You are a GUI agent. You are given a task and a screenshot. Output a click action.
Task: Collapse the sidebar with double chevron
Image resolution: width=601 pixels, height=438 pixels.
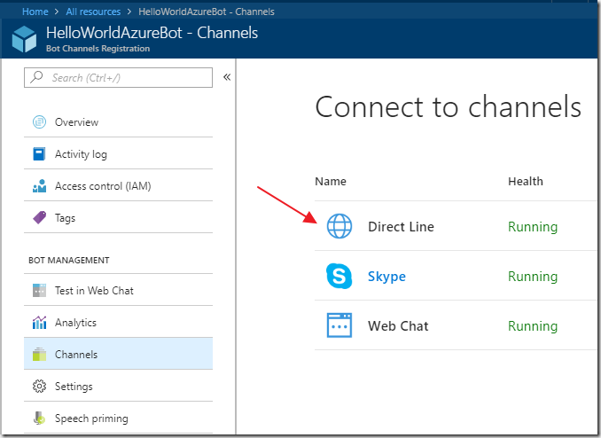(x=227, y=77)
